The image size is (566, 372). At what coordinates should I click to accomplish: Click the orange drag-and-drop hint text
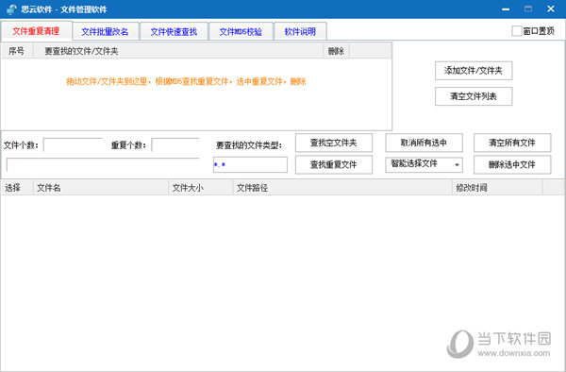point(186,81)
